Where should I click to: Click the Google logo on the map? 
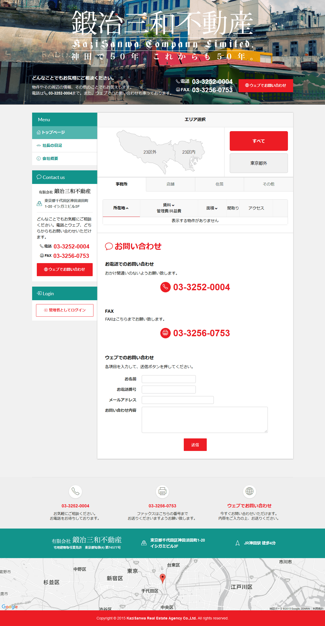click(x=10, y=607)
